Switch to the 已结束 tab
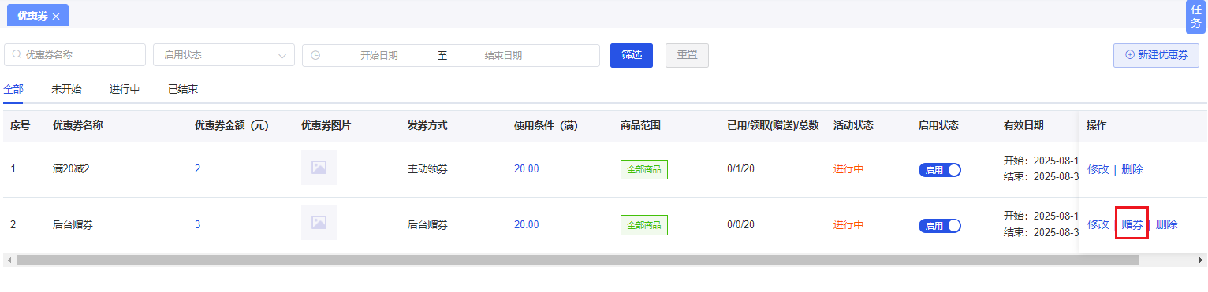This screenshot has height=292, width=1208. coord(183,89)
